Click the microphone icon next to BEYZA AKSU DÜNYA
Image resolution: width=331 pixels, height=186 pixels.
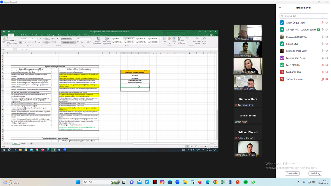coord(322,37)
